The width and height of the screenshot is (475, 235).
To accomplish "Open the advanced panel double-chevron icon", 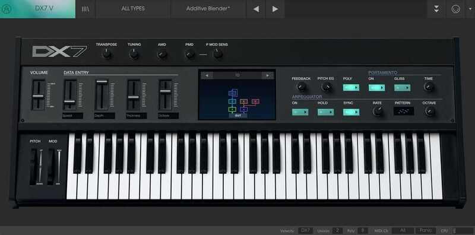I will pyautogui.click(x=436, y=9).
